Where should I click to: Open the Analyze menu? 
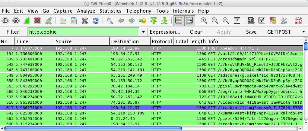(86, 11)
